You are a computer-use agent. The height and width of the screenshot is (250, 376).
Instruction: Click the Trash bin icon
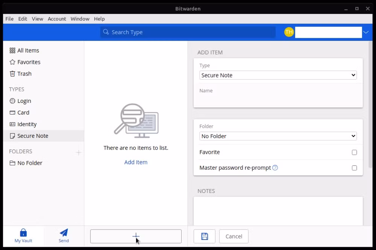(12, 74)
